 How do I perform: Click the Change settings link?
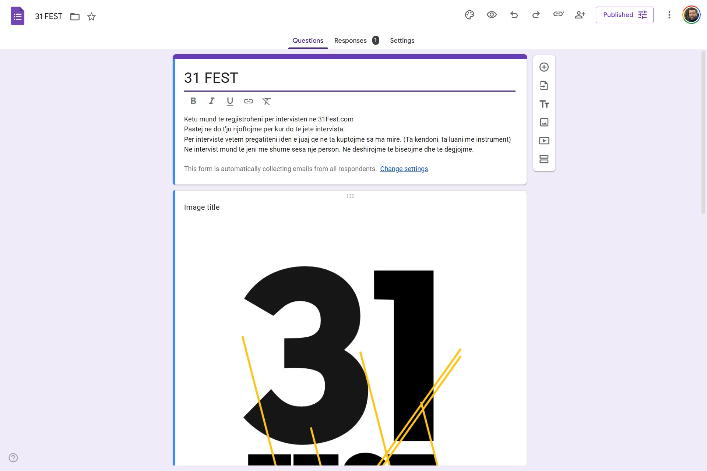404,169
